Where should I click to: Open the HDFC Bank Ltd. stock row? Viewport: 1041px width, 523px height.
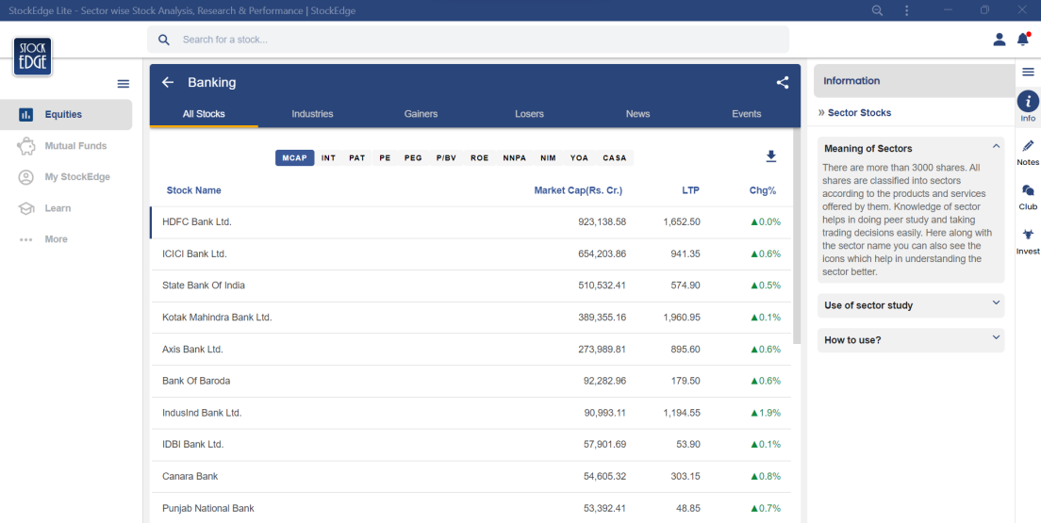(x=197, y=222)
